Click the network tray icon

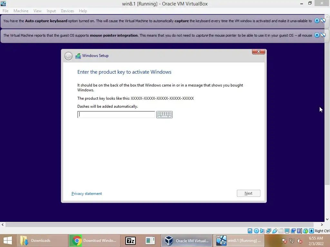pyautogui.click(x=292, y=241)
